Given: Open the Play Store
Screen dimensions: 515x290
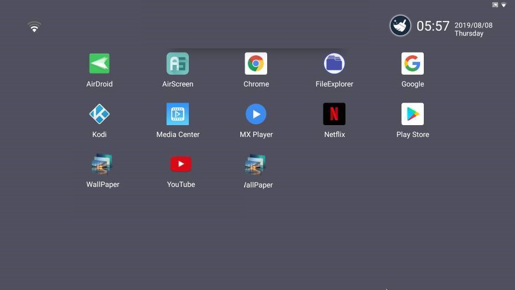Looking at the screenshot, I should coord(413,114).
